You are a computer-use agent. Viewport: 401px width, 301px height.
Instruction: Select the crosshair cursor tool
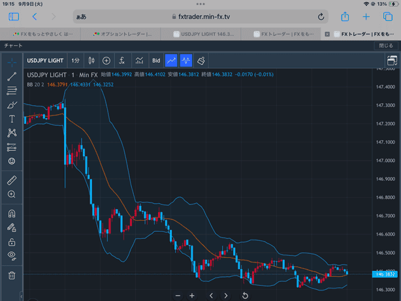point(12,63)
